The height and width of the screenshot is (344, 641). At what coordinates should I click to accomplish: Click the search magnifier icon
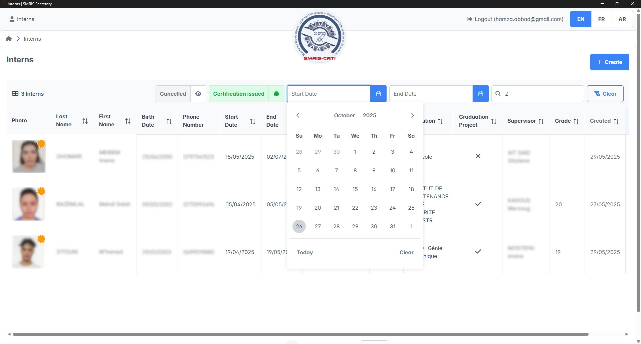(498, 94)
